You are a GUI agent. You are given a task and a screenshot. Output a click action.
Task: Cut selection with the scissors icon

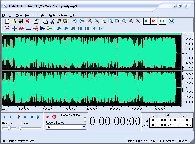[52, 21]
